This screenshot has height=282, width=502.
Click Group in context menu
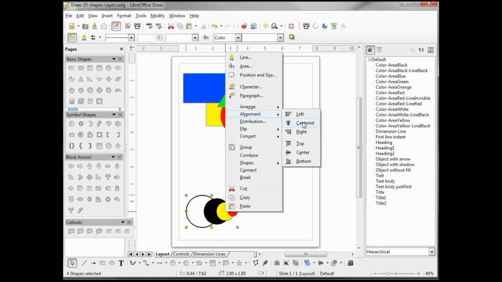point(254,148)
